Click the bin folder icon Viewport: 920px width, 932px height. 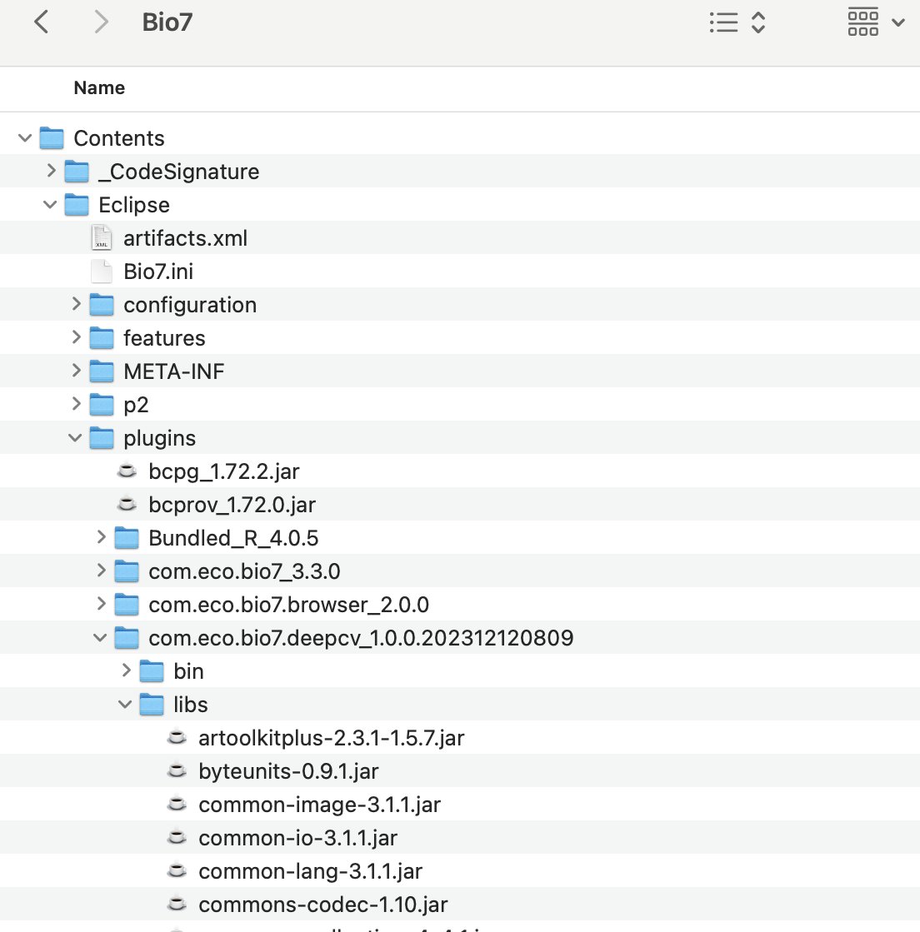[x=151, y=670]
